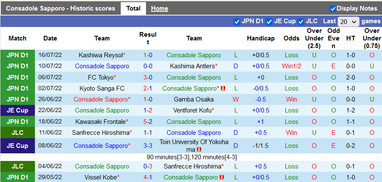
Task: Click the Odd Even column header
Action: click(x=334, y=38)
